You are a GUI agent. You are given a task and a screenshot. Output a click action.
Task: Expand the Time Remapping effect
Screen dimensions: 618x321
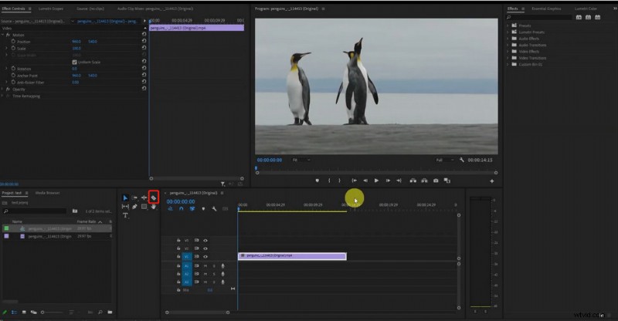(3, 96)
